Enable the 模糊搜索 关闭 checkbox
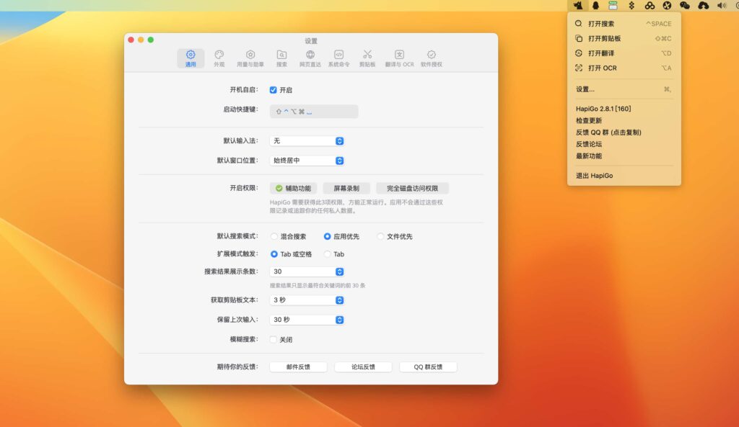 pos(274,338)
